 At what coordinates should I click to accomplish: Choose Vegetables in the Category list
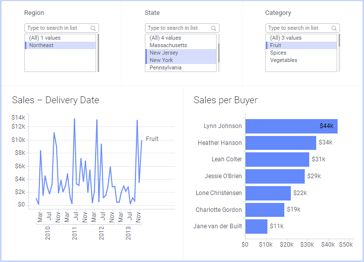[x=283, y=60]
